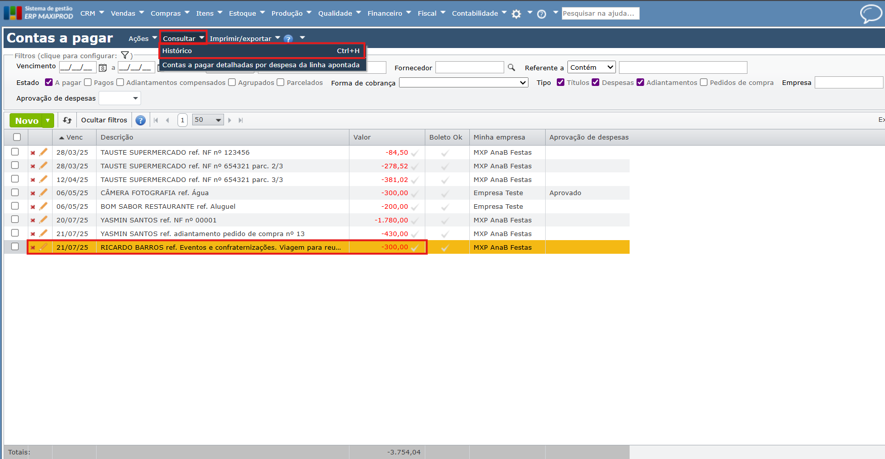Expand the Contabilidade menu

(x=479, y=13)
